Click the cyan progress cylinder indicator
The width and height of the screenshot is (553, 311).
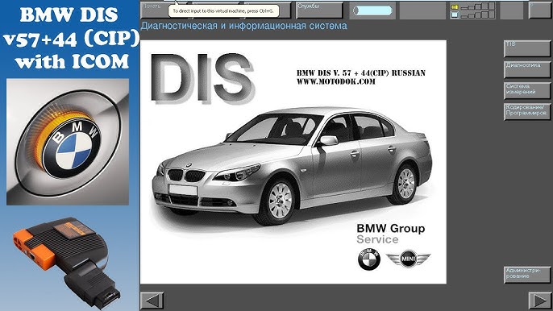(x=372, y=10)
